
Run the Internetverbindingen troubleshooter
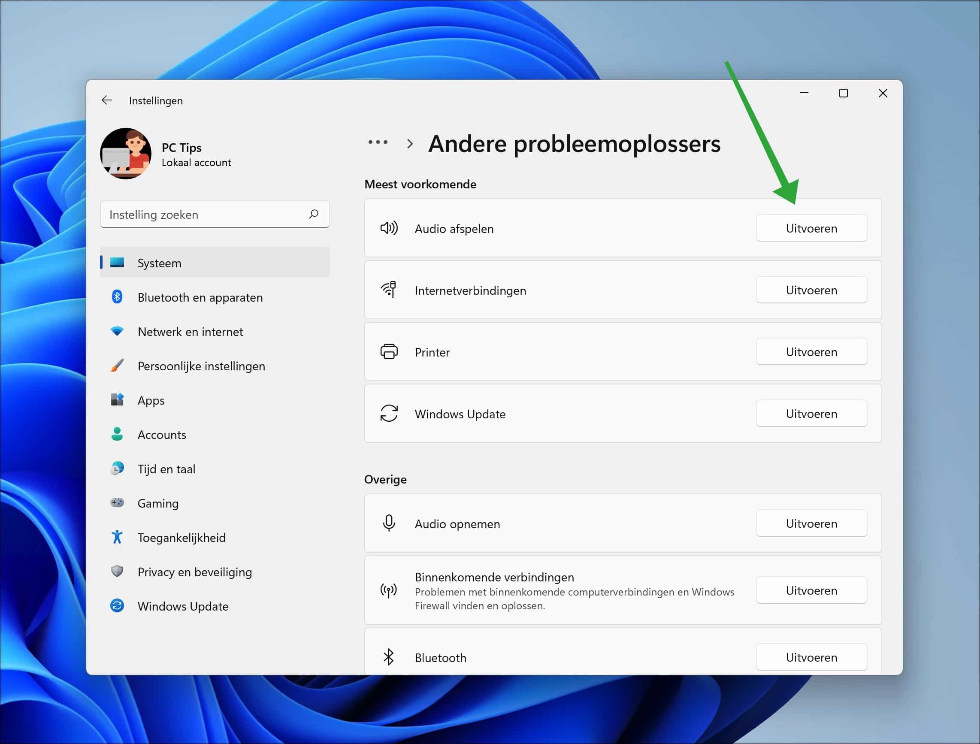(x=811, y=290)
